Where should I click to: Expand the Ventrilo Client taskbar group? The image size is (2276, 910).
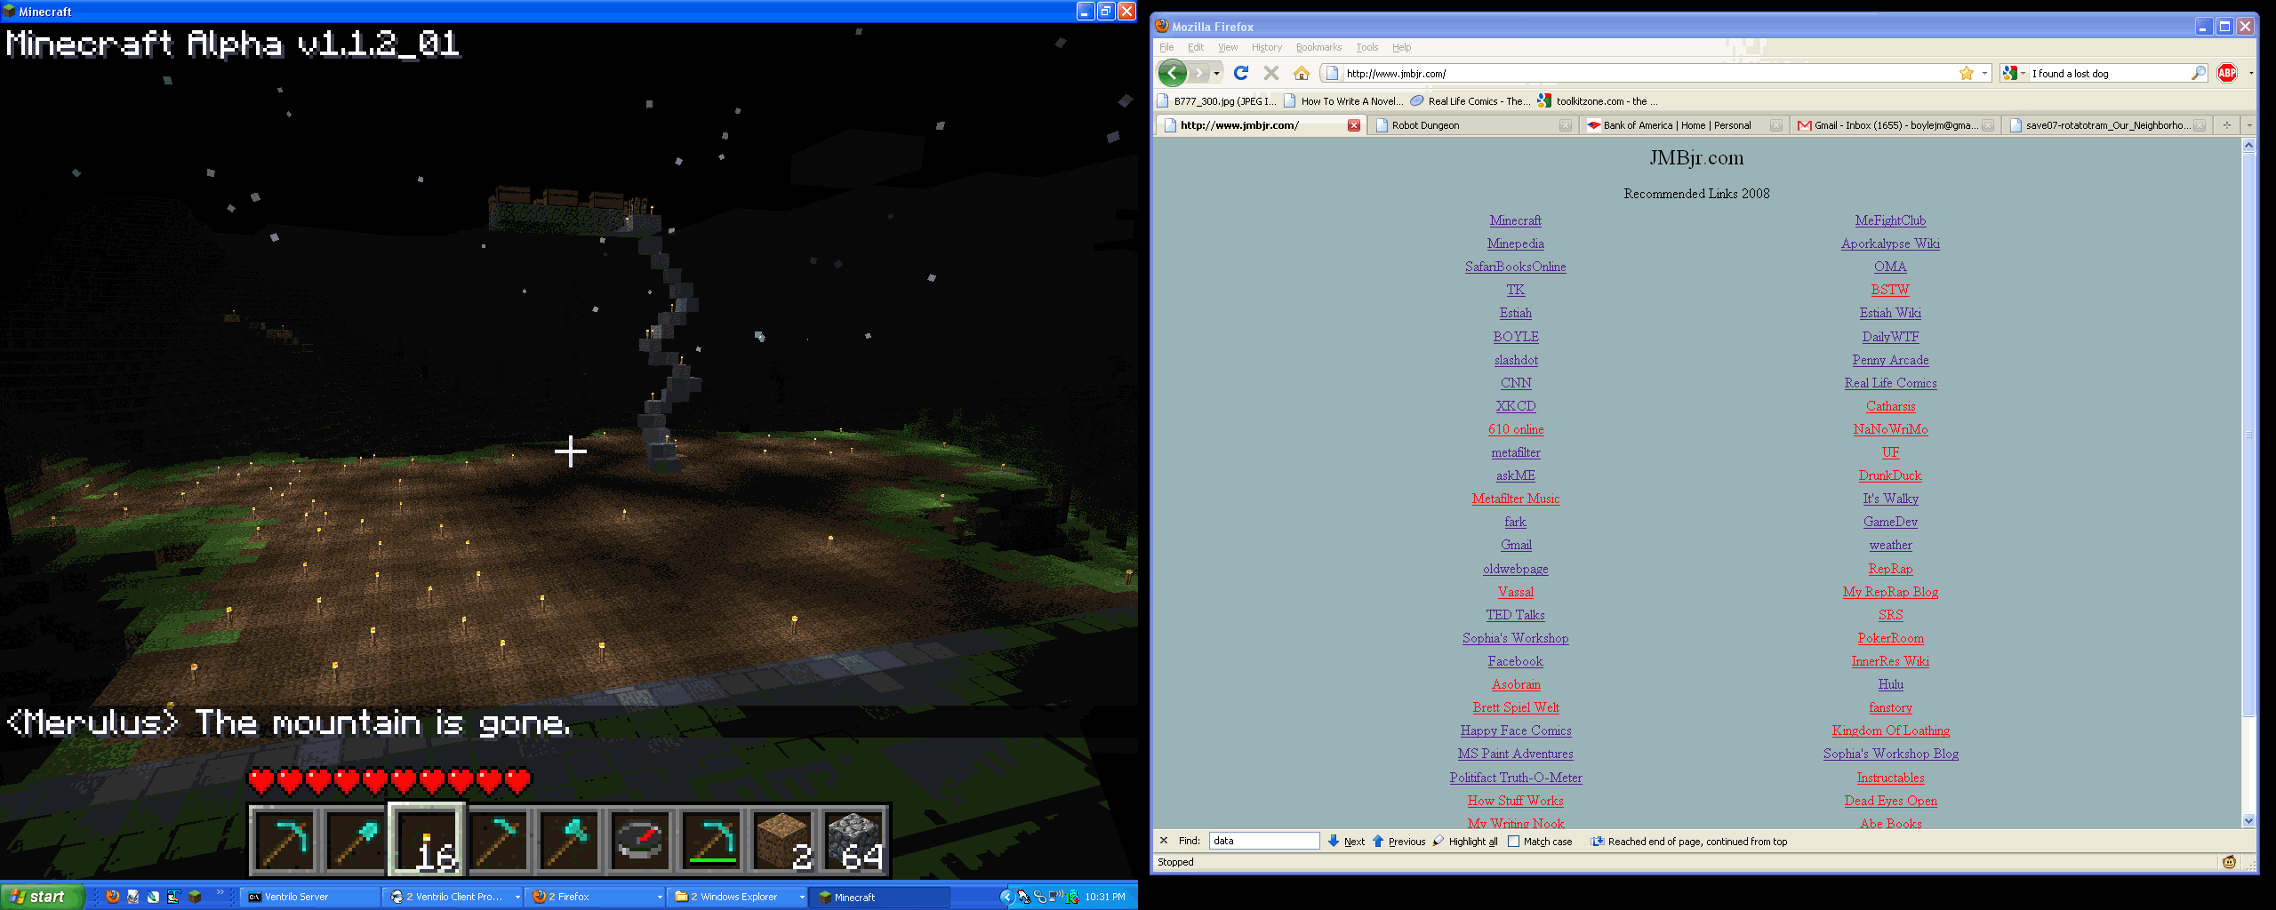[517, 897]
